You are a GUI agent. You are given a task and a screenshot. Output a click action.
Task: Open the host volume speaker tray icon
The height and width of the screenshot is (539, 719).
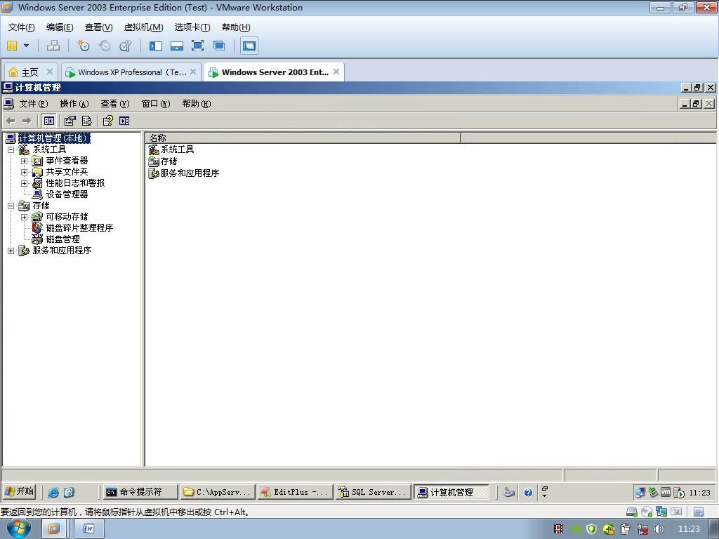point(659,529)
